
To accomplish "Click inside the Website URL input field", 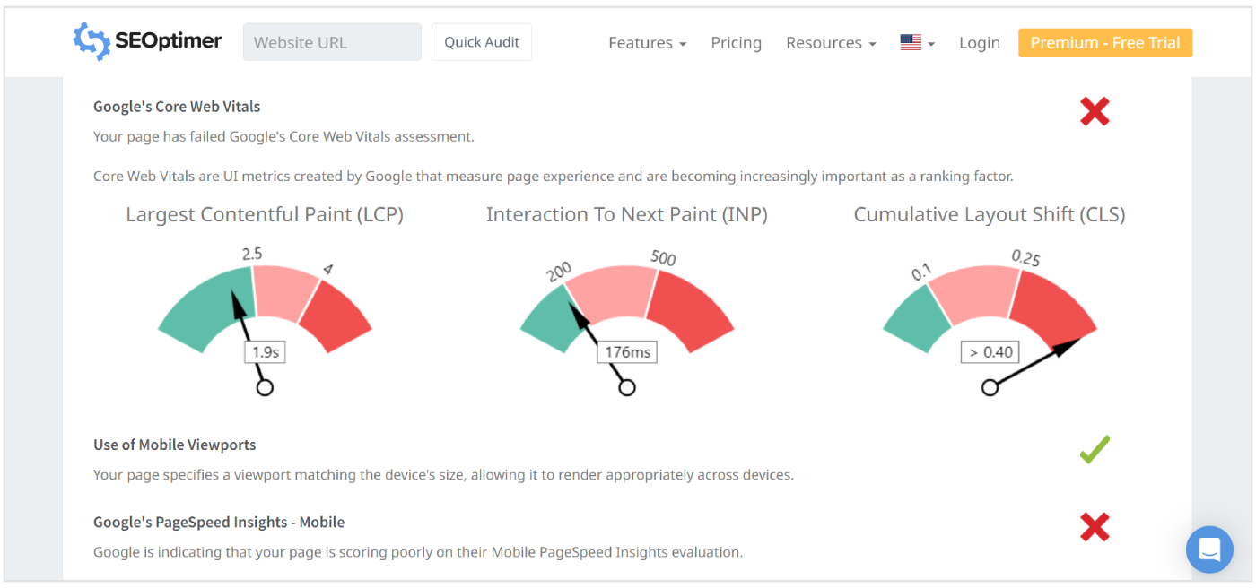I will [x=332, y=41].
